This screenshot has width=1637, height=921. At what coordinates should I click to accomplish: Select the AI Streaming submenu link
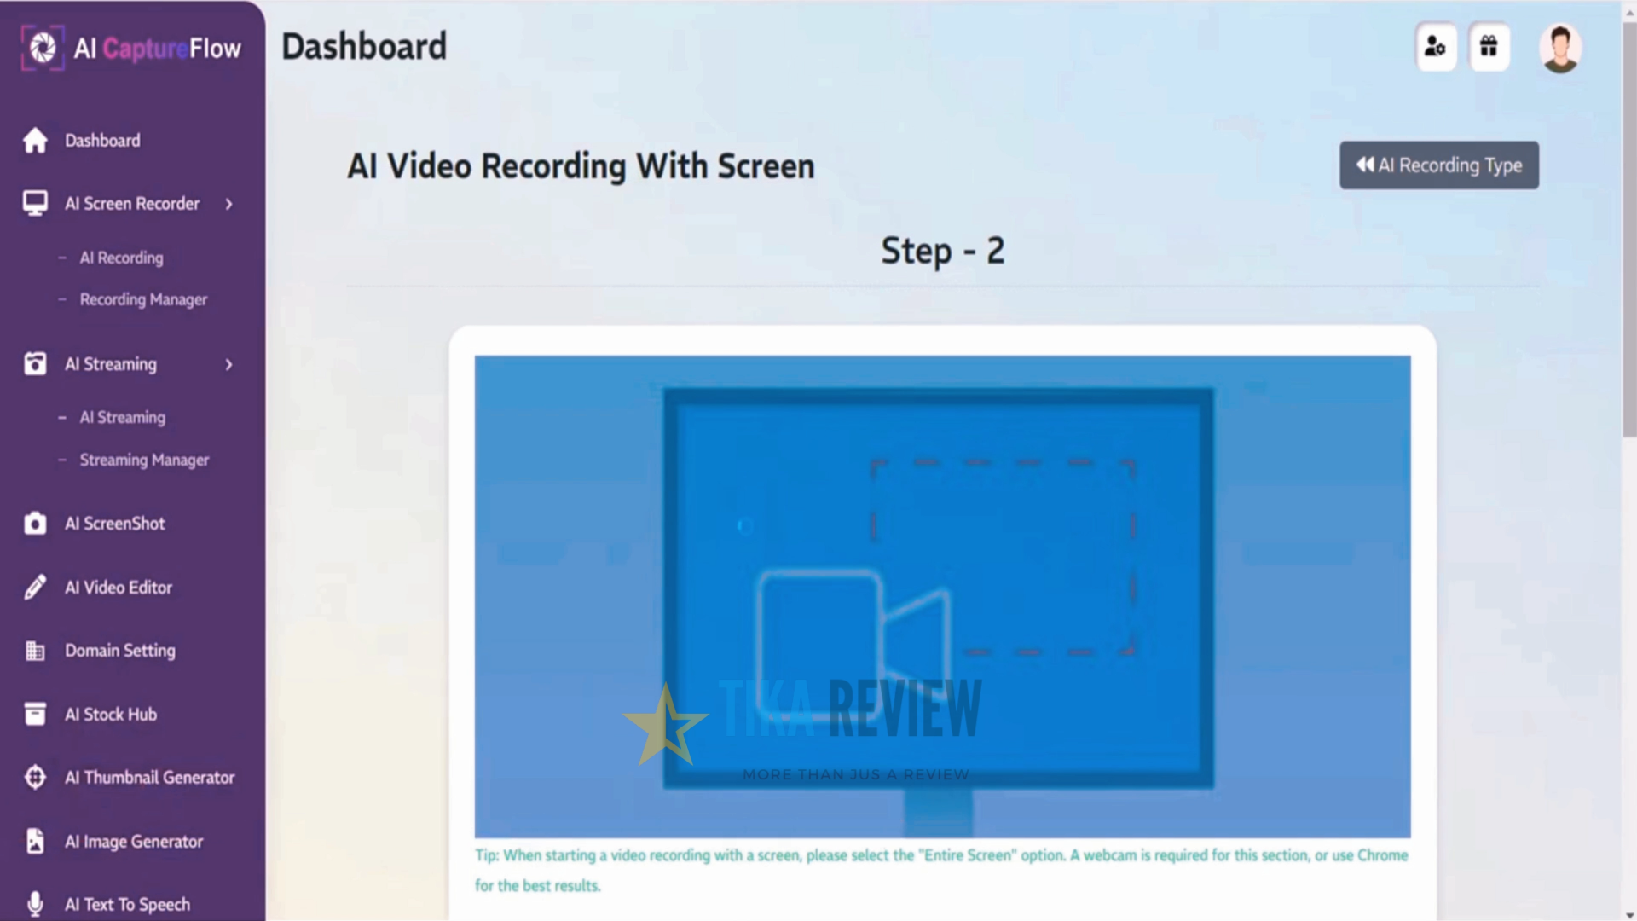(x=122, y=417)
